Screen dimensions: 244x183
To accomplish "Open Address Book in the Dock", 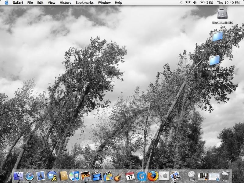I will point(63,176).
